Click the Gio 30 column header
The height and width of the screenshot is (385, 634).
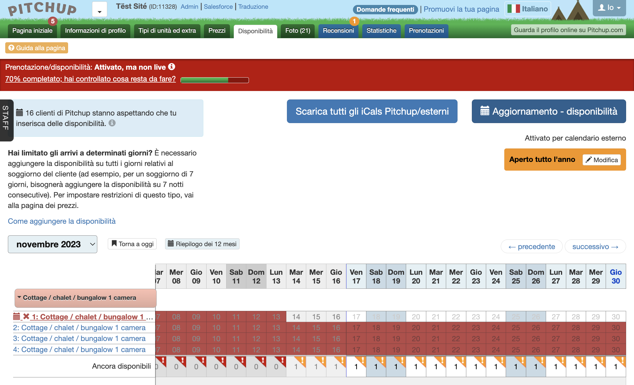coord(616,276)
